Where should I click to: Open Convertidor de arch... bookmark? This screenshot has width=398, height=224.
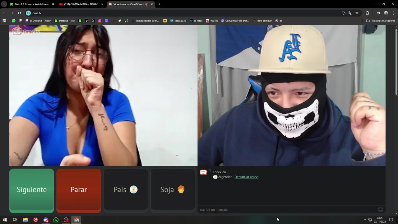coord(235,21)
